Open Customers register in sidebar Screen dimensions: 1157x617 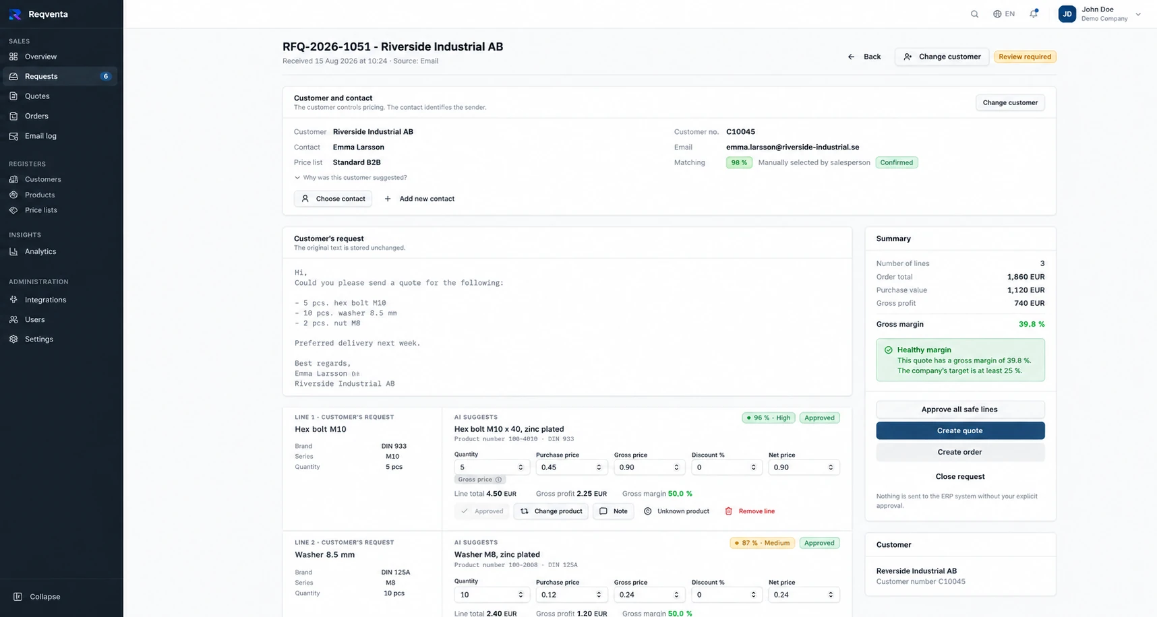point(60,179)
